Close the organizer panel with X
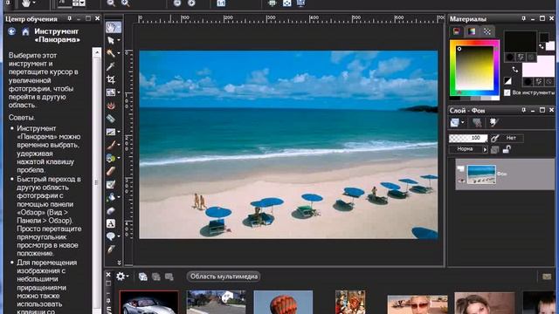 click(x=108, y=275)
